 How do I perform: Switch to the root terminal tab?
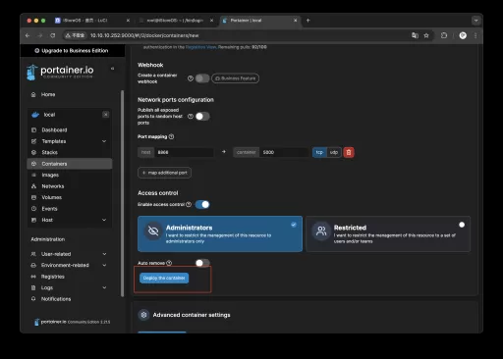click(175, 21)
